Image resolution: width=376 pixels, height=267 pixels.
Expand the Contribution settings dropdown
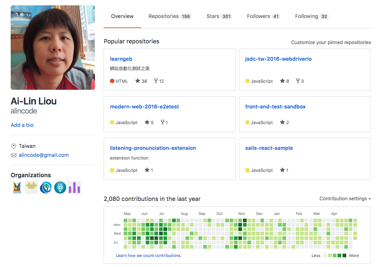click(345, 199)
